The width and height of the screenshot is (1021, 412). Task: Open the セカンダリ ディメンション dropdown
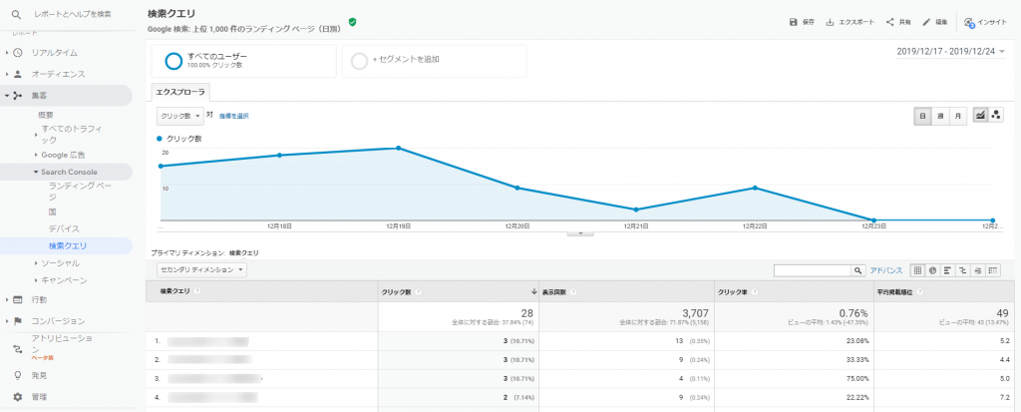202,269
